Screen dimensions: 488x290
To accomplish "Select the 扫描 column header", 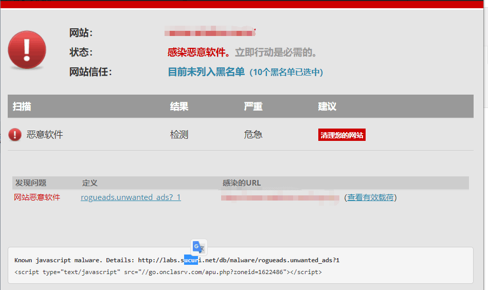I will (x=22, y=106).
